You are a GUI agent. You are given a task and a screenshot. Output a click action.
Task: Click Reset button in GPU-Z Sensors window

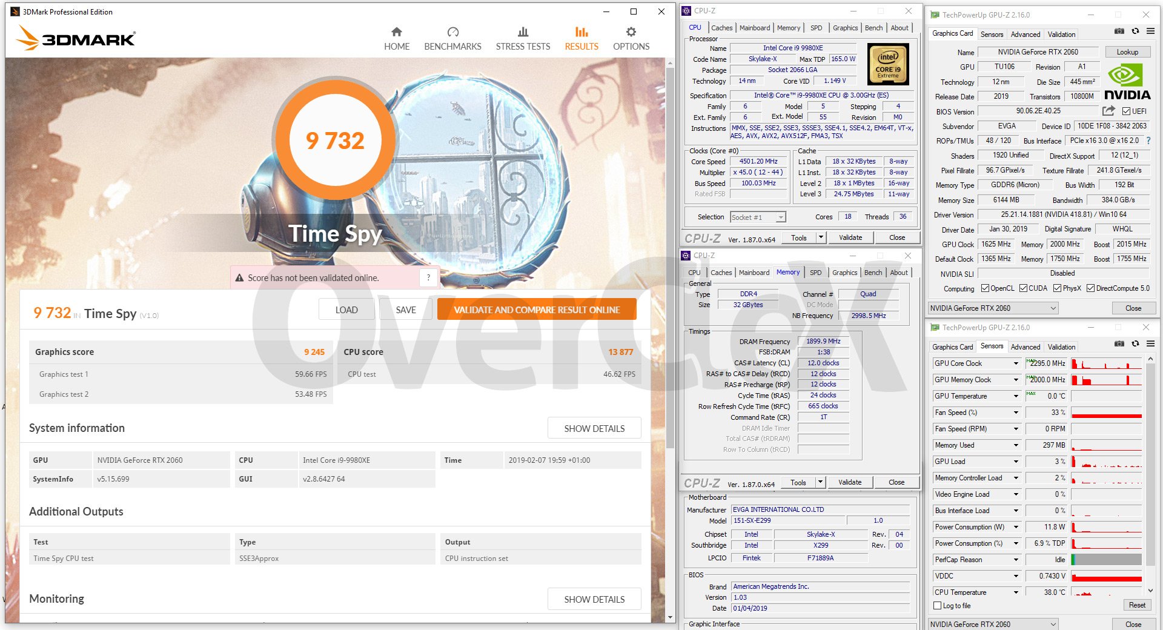pos(1137,605)
